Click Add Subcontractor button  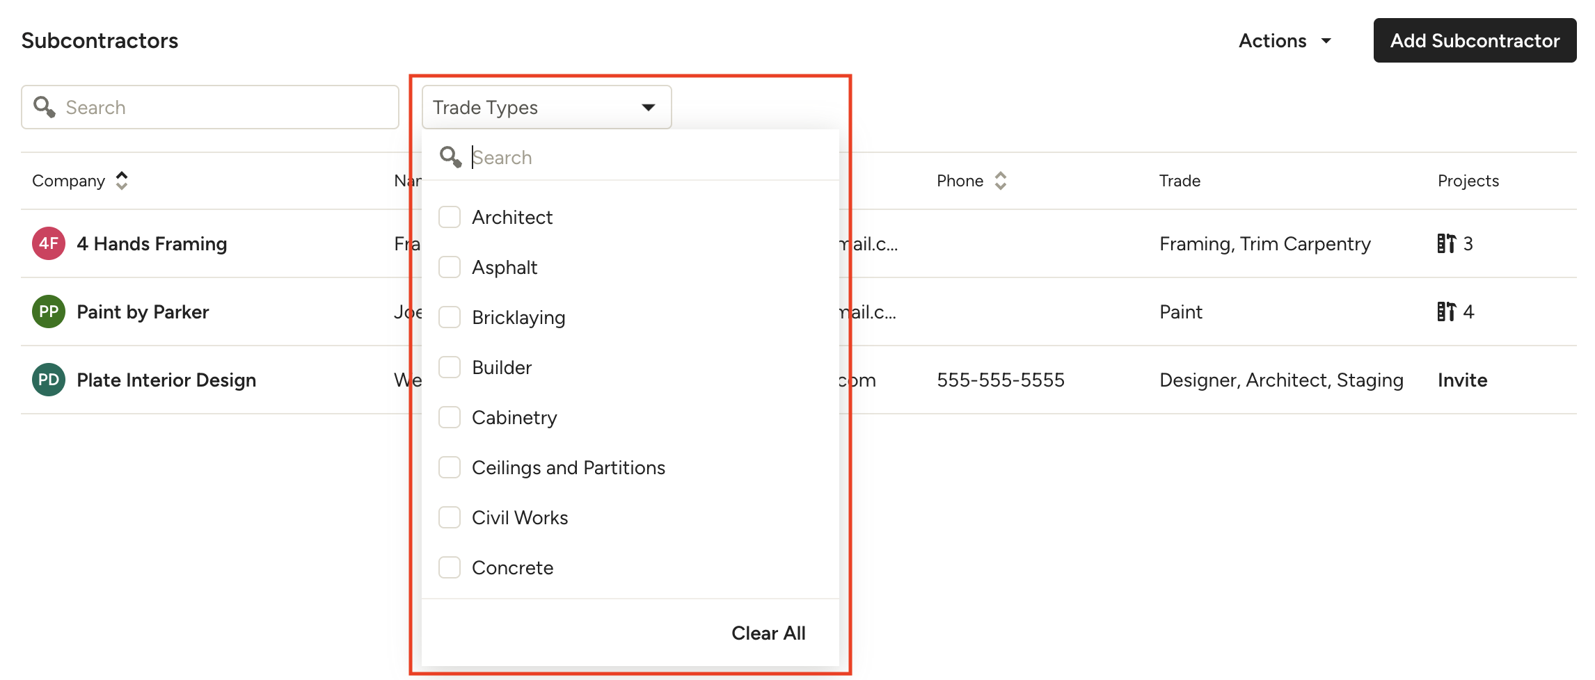[x=1475, y=40]
